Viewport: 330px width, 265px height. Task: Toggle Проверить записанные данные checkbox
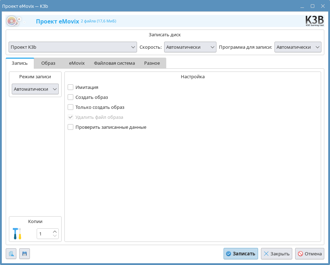[x=70, y=127]
